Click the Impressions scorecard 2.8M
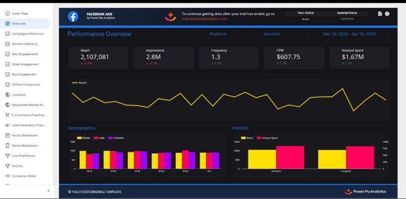The width and height of the screenshot is (406, 199). [163, 58]
